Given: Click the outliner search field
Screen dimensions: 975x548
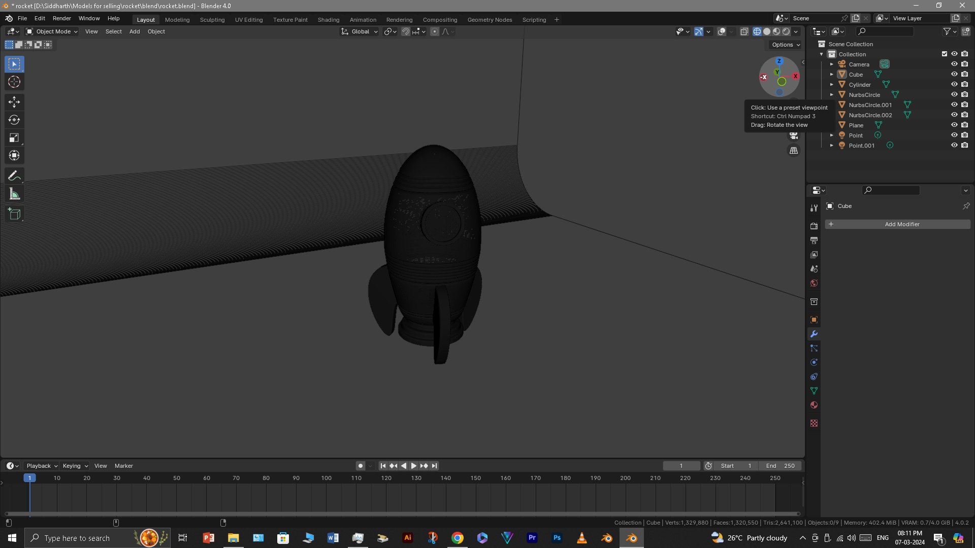Looking at the screenshot, I should [x=885, y=31].
